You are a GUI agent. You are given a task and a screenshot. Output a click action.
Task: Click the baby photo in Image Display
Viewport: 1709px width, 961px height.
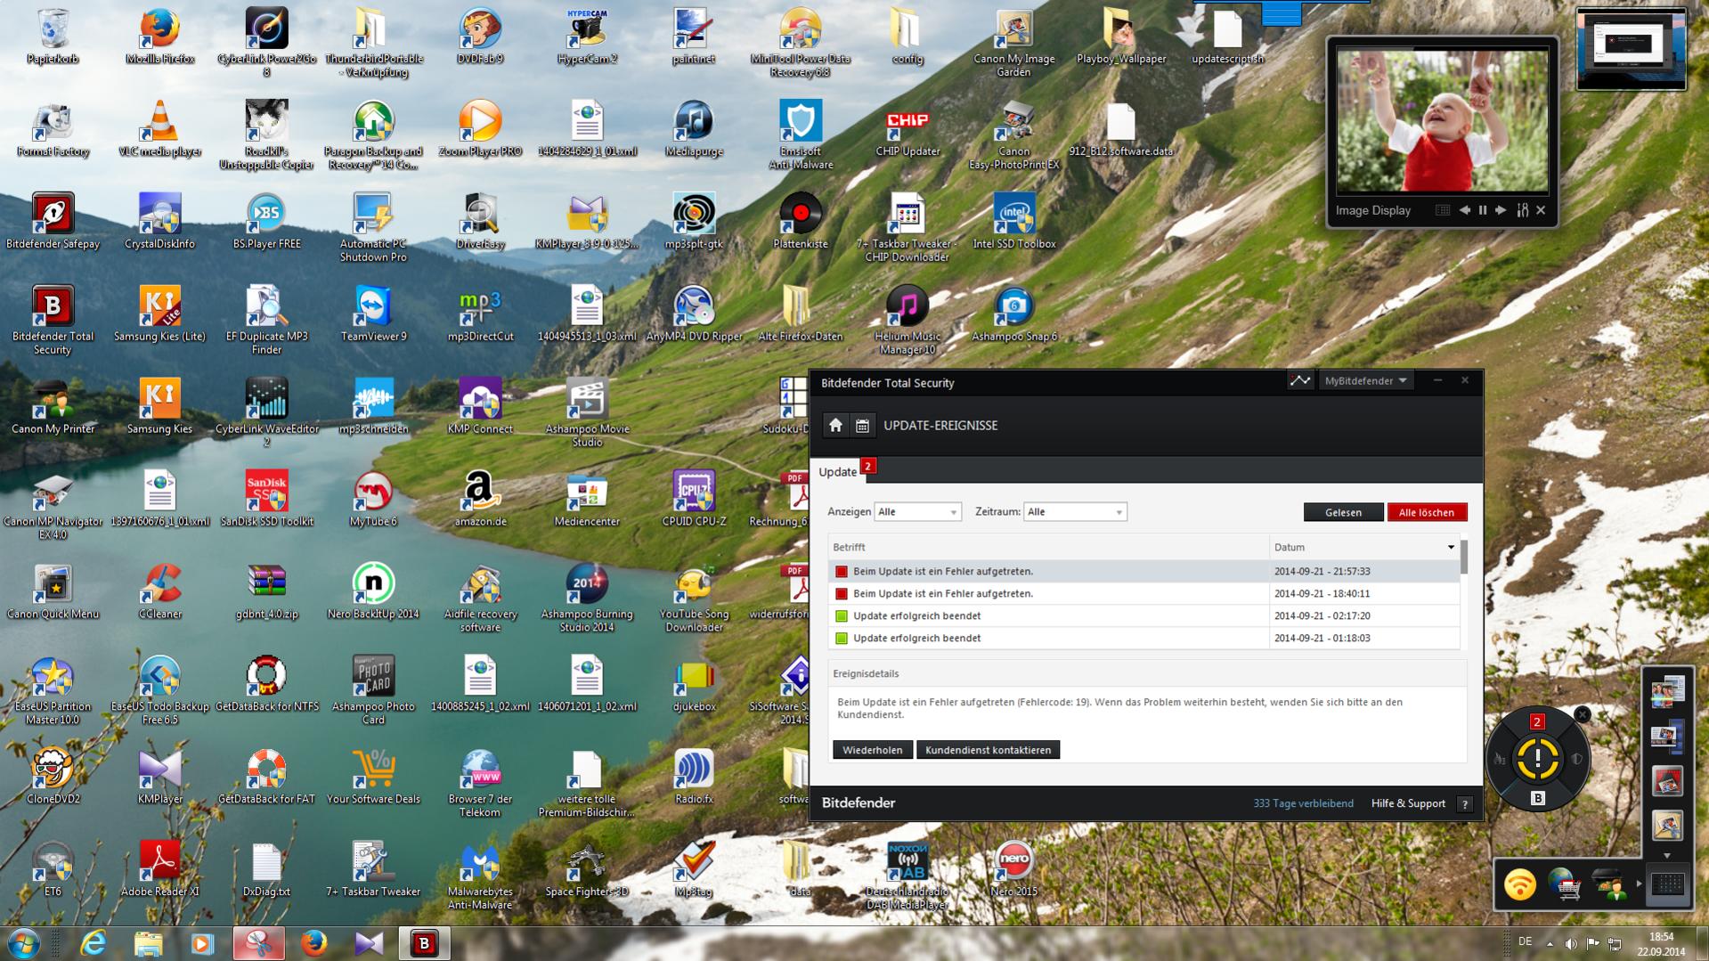pyautogui.click(x=1442, y=121)
